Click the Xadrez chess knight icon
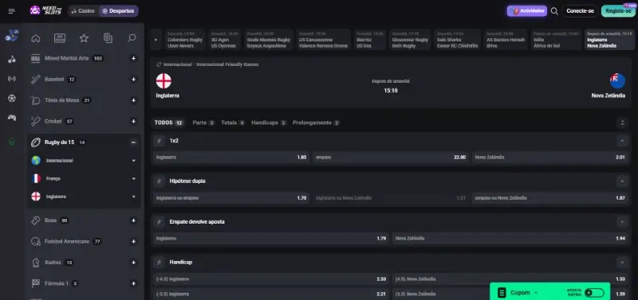Viewport: 638px width, 300px height. click(35, 263)
